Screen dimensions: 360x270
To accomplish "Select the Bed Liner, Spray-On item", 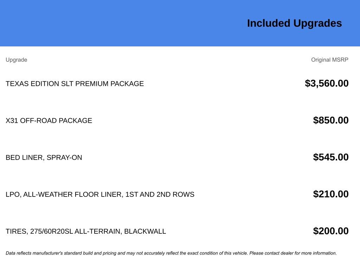I will (44, 157).
